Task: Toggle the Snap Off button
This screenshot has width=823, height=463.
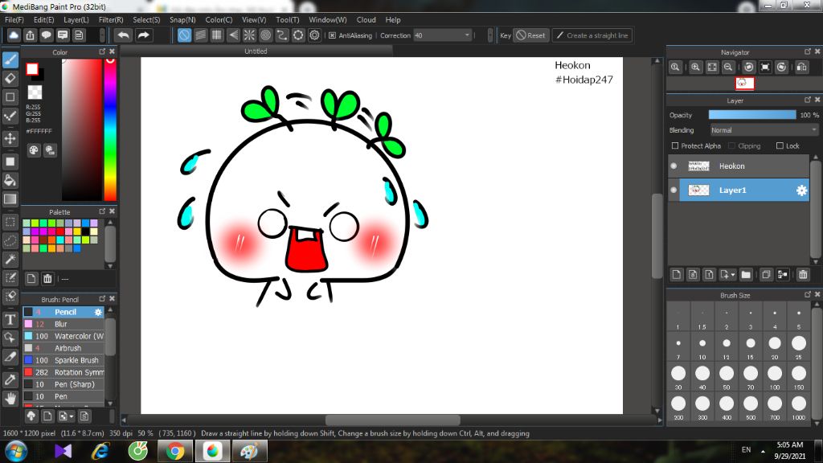Action: (x=184, y=35)
